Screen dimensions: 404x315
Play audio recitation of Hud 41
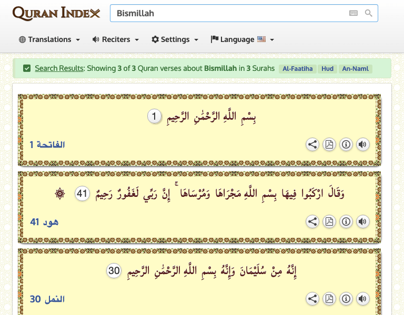pyautogui.click(x=362, y=222)
